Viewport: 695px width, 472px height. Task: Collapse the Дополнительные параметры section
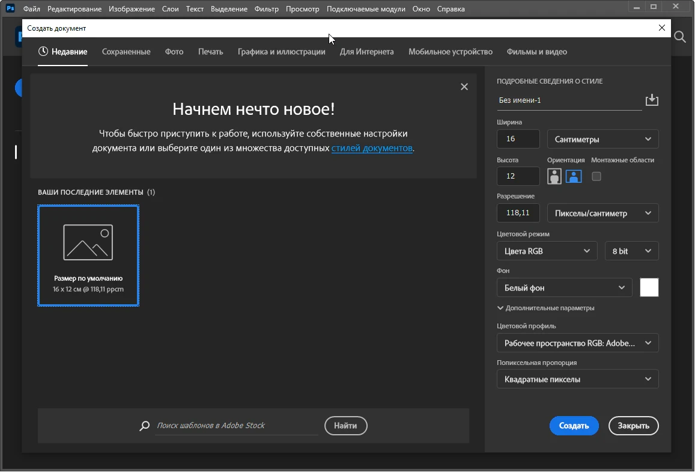(x=545, y=308)
